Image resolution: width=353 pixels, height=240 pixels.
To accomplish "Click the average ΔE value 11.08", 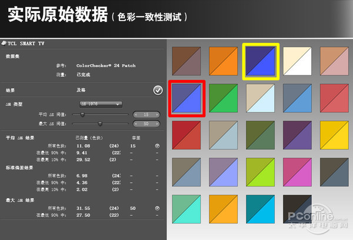I will coord(84,146).
